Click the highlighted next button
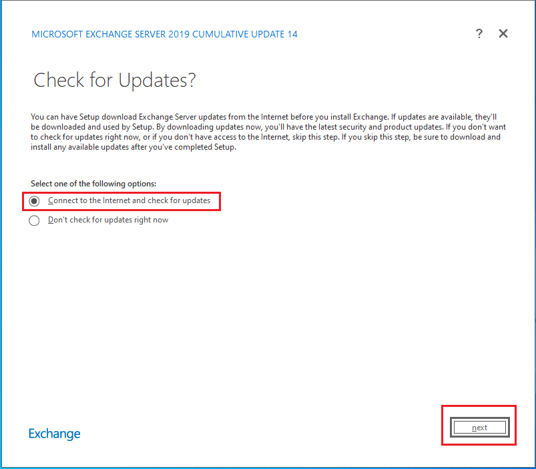Viewport: 536px width, 469px height. 479,427
